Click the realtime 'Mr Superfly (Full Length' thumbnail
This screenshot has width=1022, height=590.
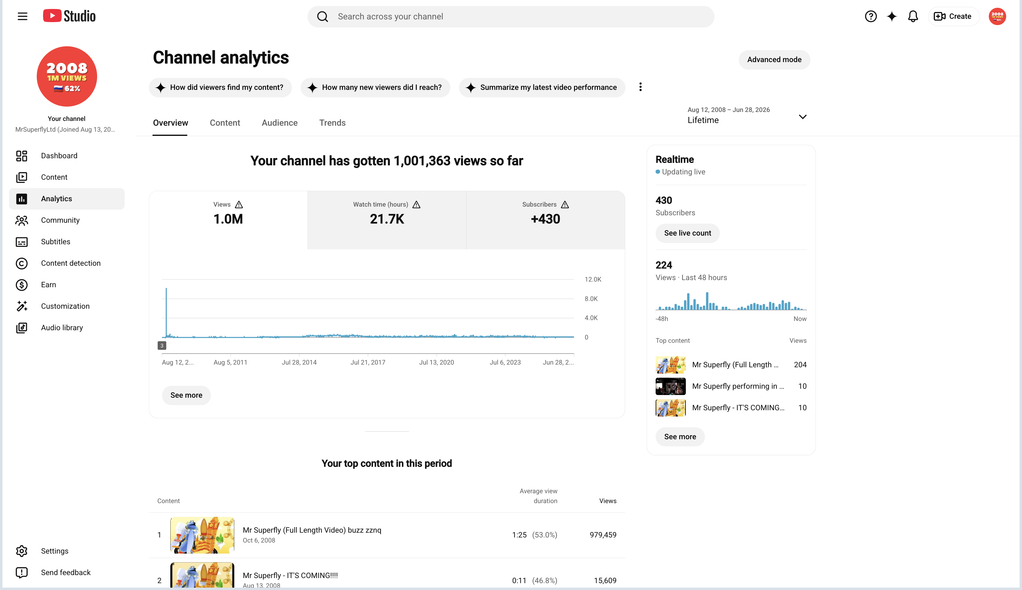pos(671,365)
